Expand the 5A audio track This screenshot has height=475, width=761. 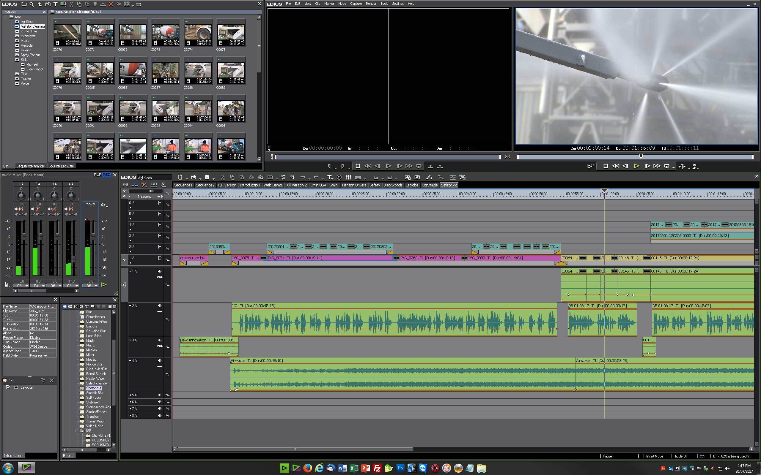click(130, 395)
